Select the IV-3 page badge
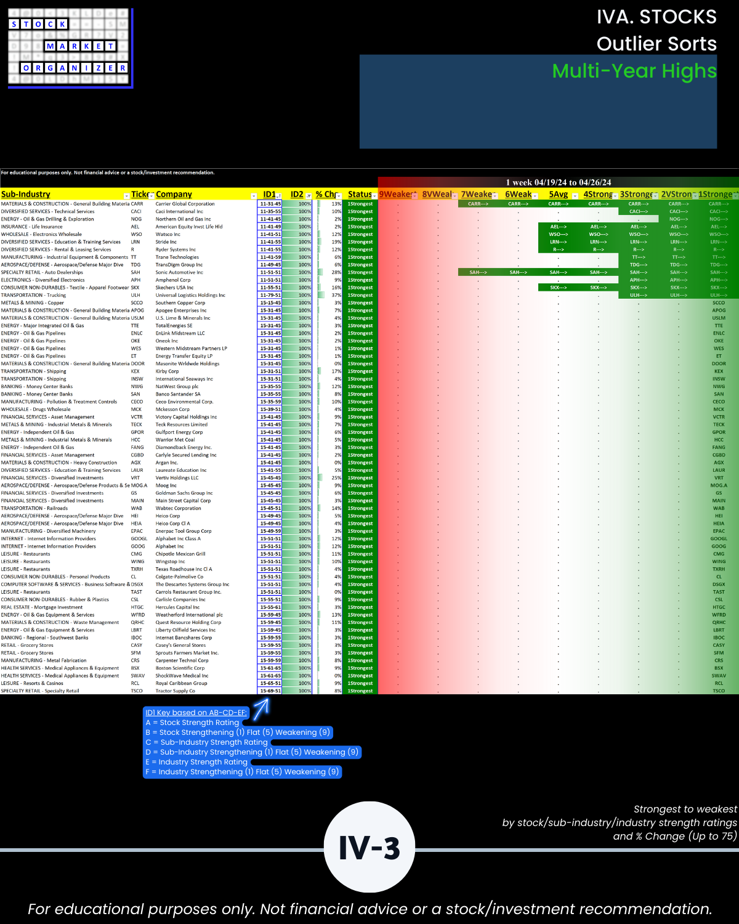 coord(369,848)
